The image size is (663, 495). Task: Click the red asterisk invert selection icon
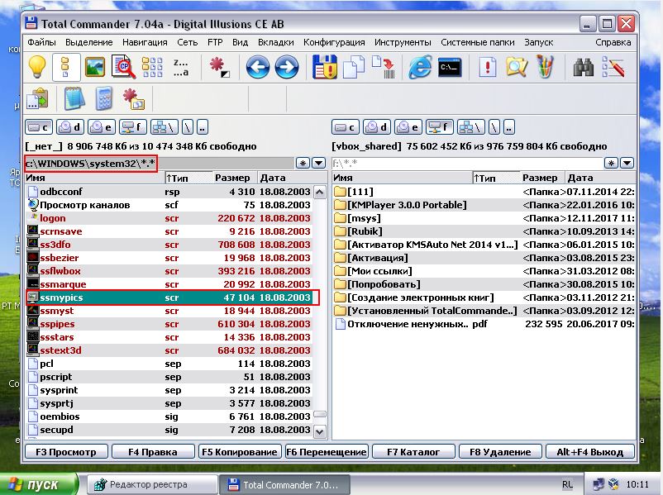click(x=219, y=67)
